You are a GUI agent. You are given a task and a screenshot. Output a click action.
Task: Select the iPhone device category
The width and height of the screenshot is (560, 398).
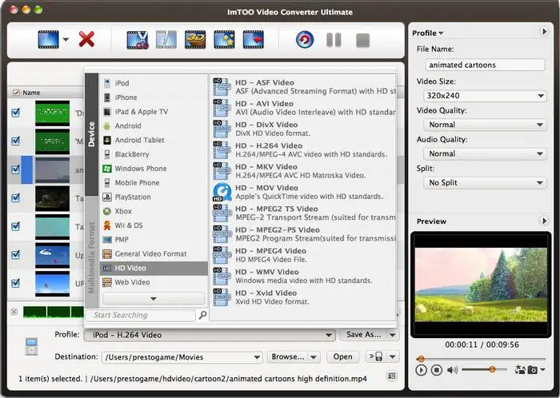coord(154,98)
